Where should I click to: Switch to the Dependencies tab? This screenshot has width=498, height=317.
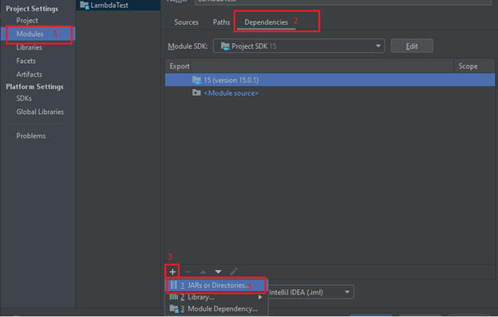[x=266, y=22]
